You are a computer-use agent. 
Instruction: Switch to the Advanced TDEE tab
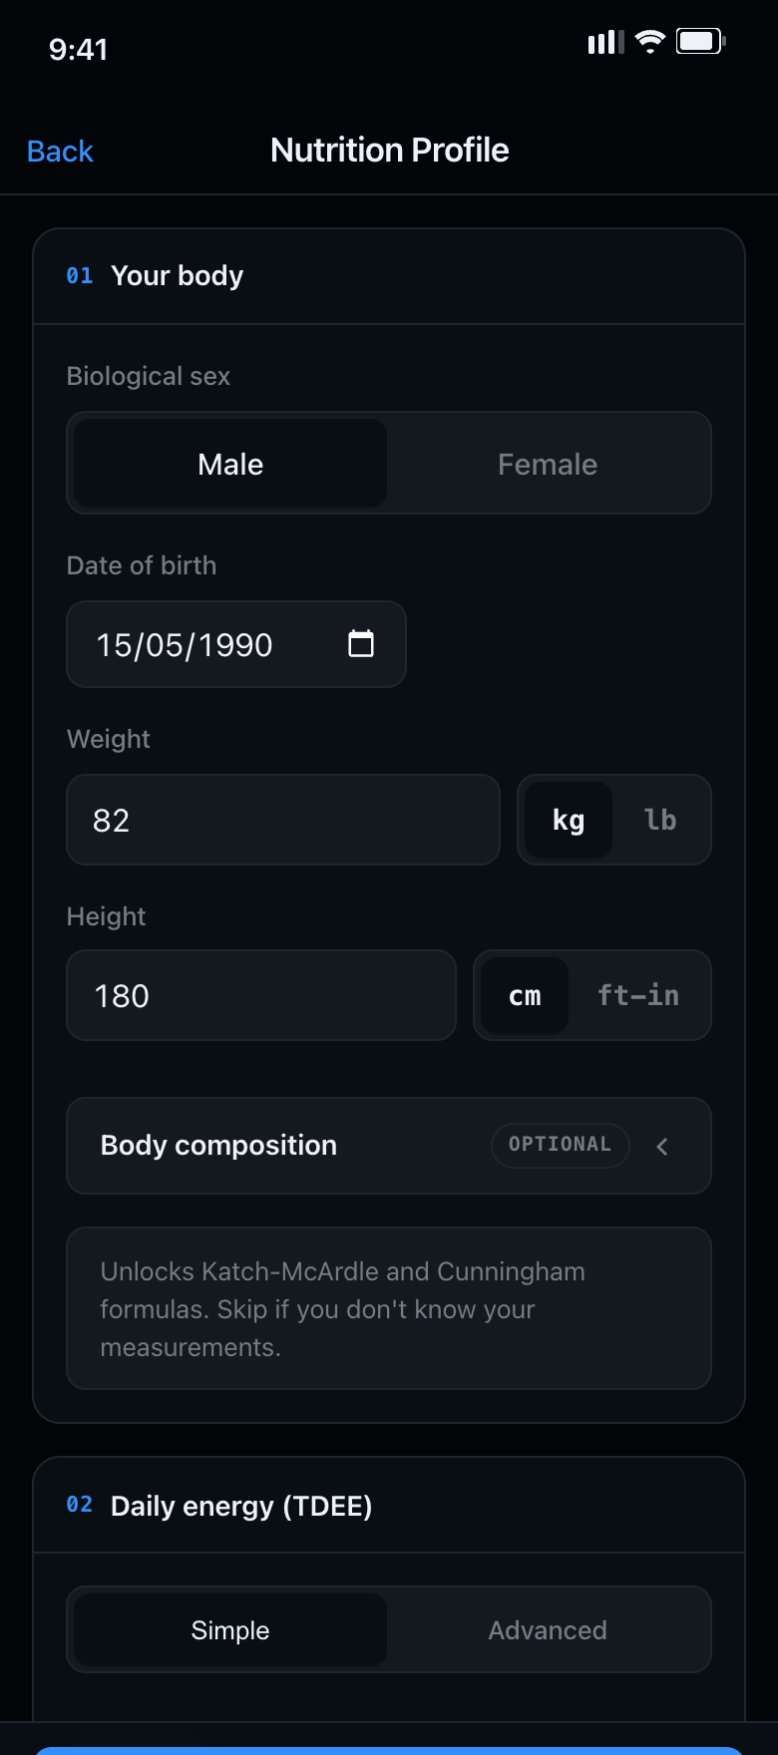[x=548, y=1630]
